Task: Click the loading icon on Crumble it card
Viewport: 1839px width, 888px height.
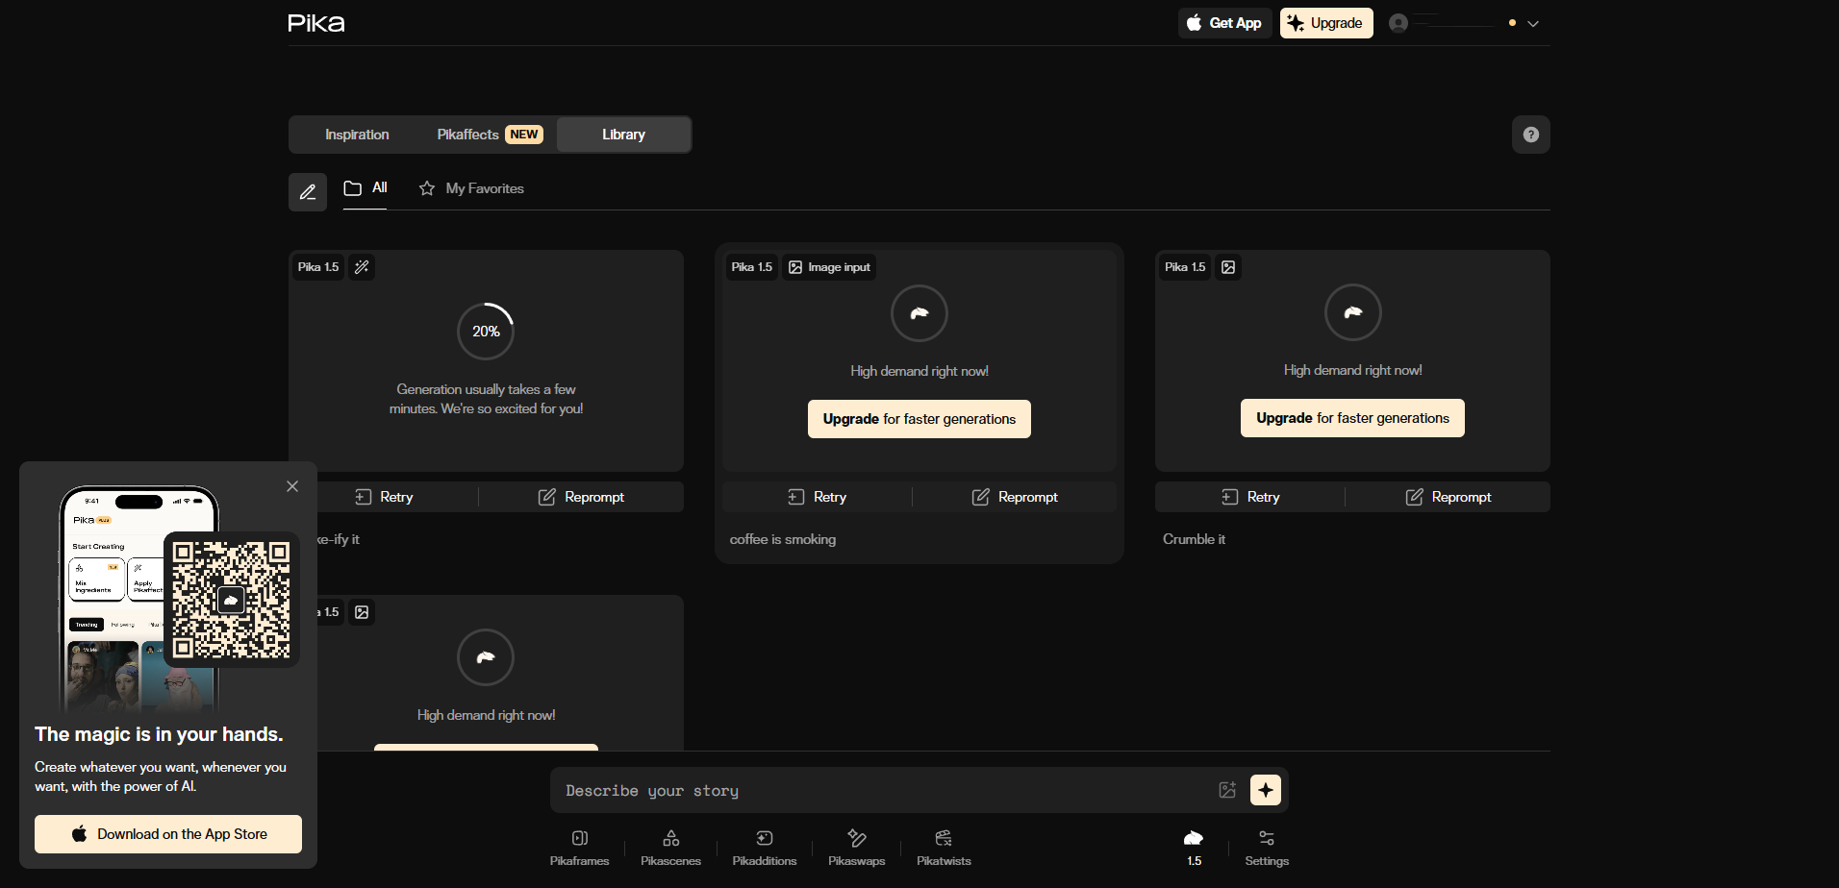Action: tap(1353, 312)
